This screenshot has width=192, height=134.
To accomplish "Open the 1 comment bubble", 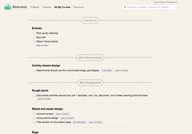I will (x=107, y=71).
